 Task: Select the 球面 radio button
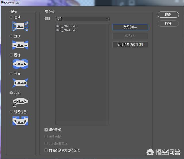point(11,74)
